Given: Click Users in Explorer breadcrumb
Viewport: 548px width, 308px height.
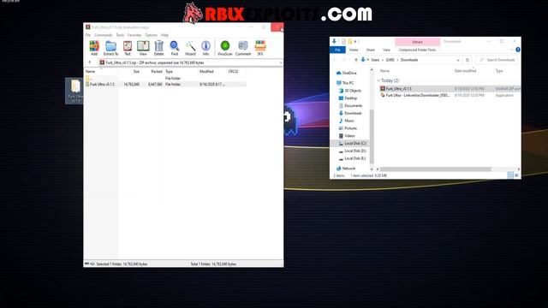Looking at the screenshot, I should click(375, 60).
